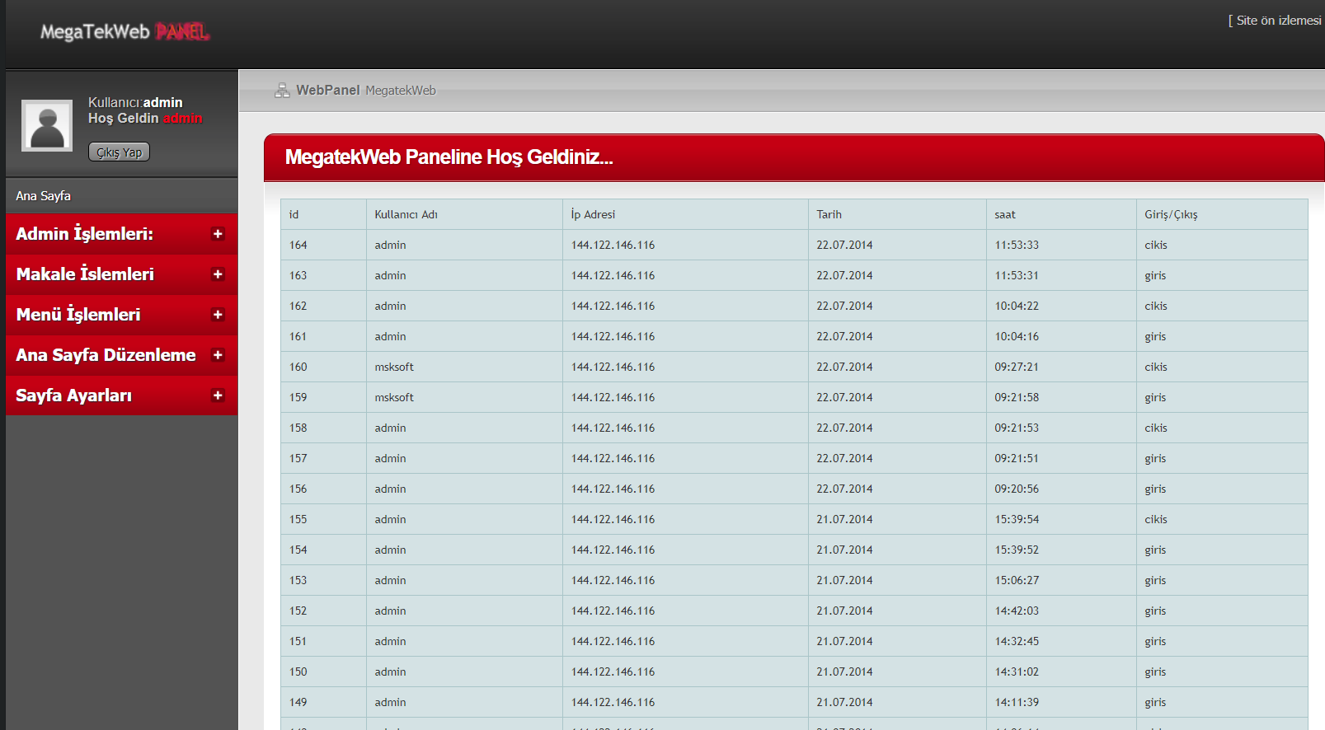The image size is (1325, 730).
Task: Open the Site ön izlemesi link
Action: coord(1277,21)
